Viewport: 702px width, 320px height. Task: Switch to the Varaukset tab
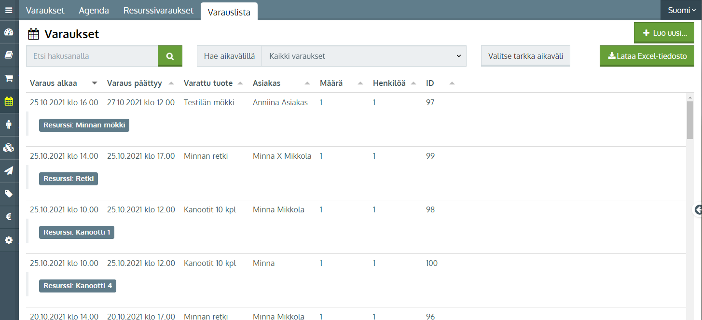click(x=45, y=10)
